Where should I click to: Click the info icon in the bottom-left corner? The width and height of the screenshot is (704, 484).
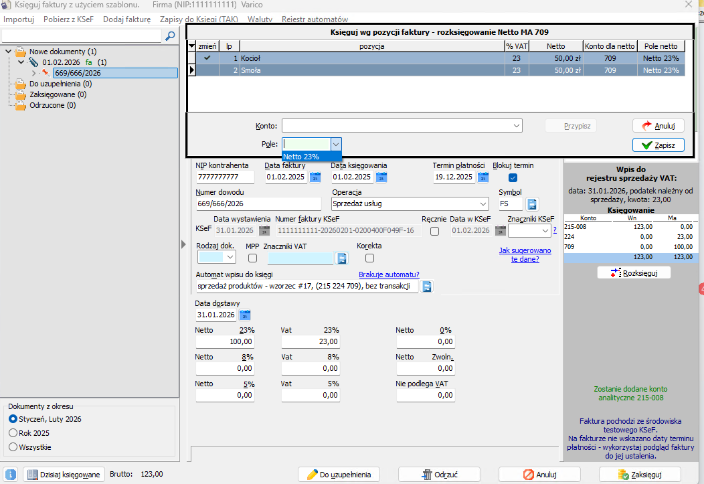point(11,475)
